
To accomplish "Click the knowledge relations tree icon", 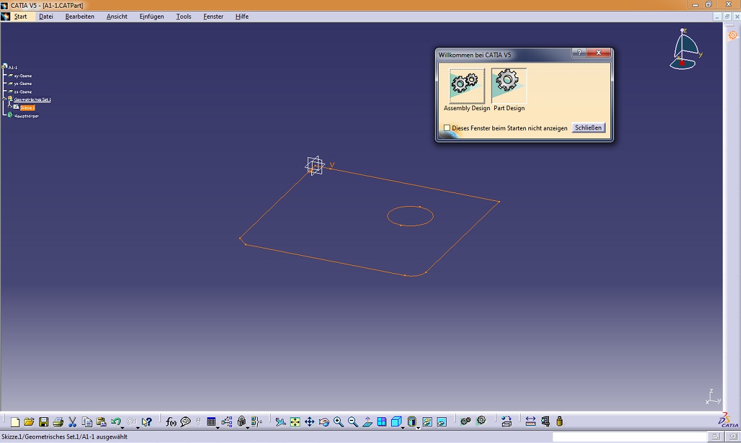I will pos(227,421).
